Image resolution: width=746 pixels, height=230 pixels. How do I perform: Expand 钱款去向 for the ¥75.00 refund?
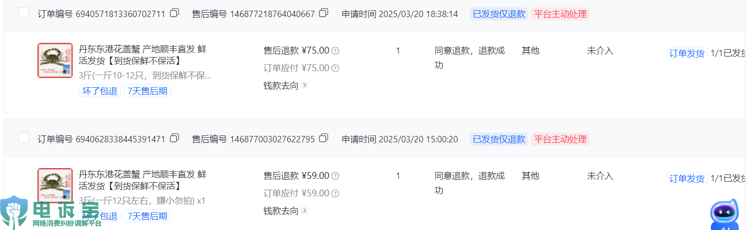286,86
